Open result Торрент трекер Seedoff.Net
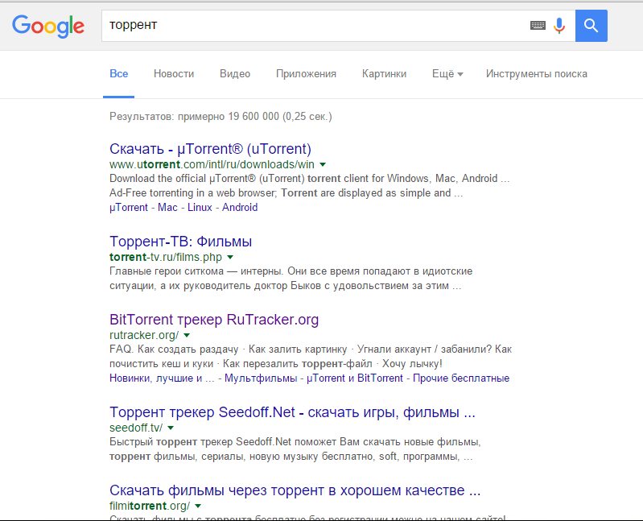 tap(292, 412)
